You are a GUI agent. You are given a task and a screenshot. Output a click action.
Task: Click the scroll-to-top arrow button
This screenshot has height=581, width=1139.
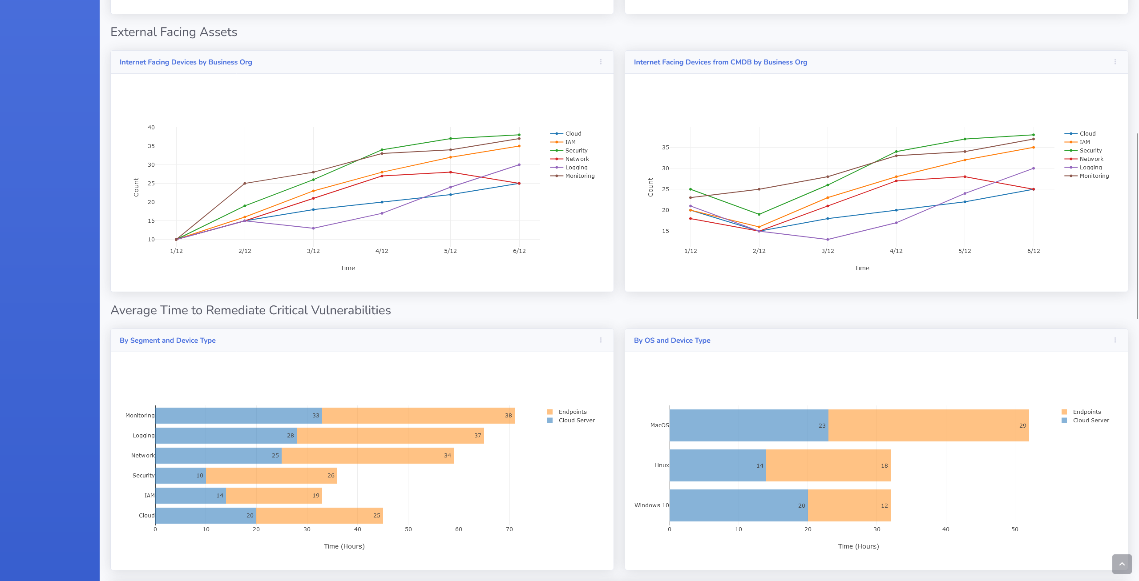click(1122, 564)
